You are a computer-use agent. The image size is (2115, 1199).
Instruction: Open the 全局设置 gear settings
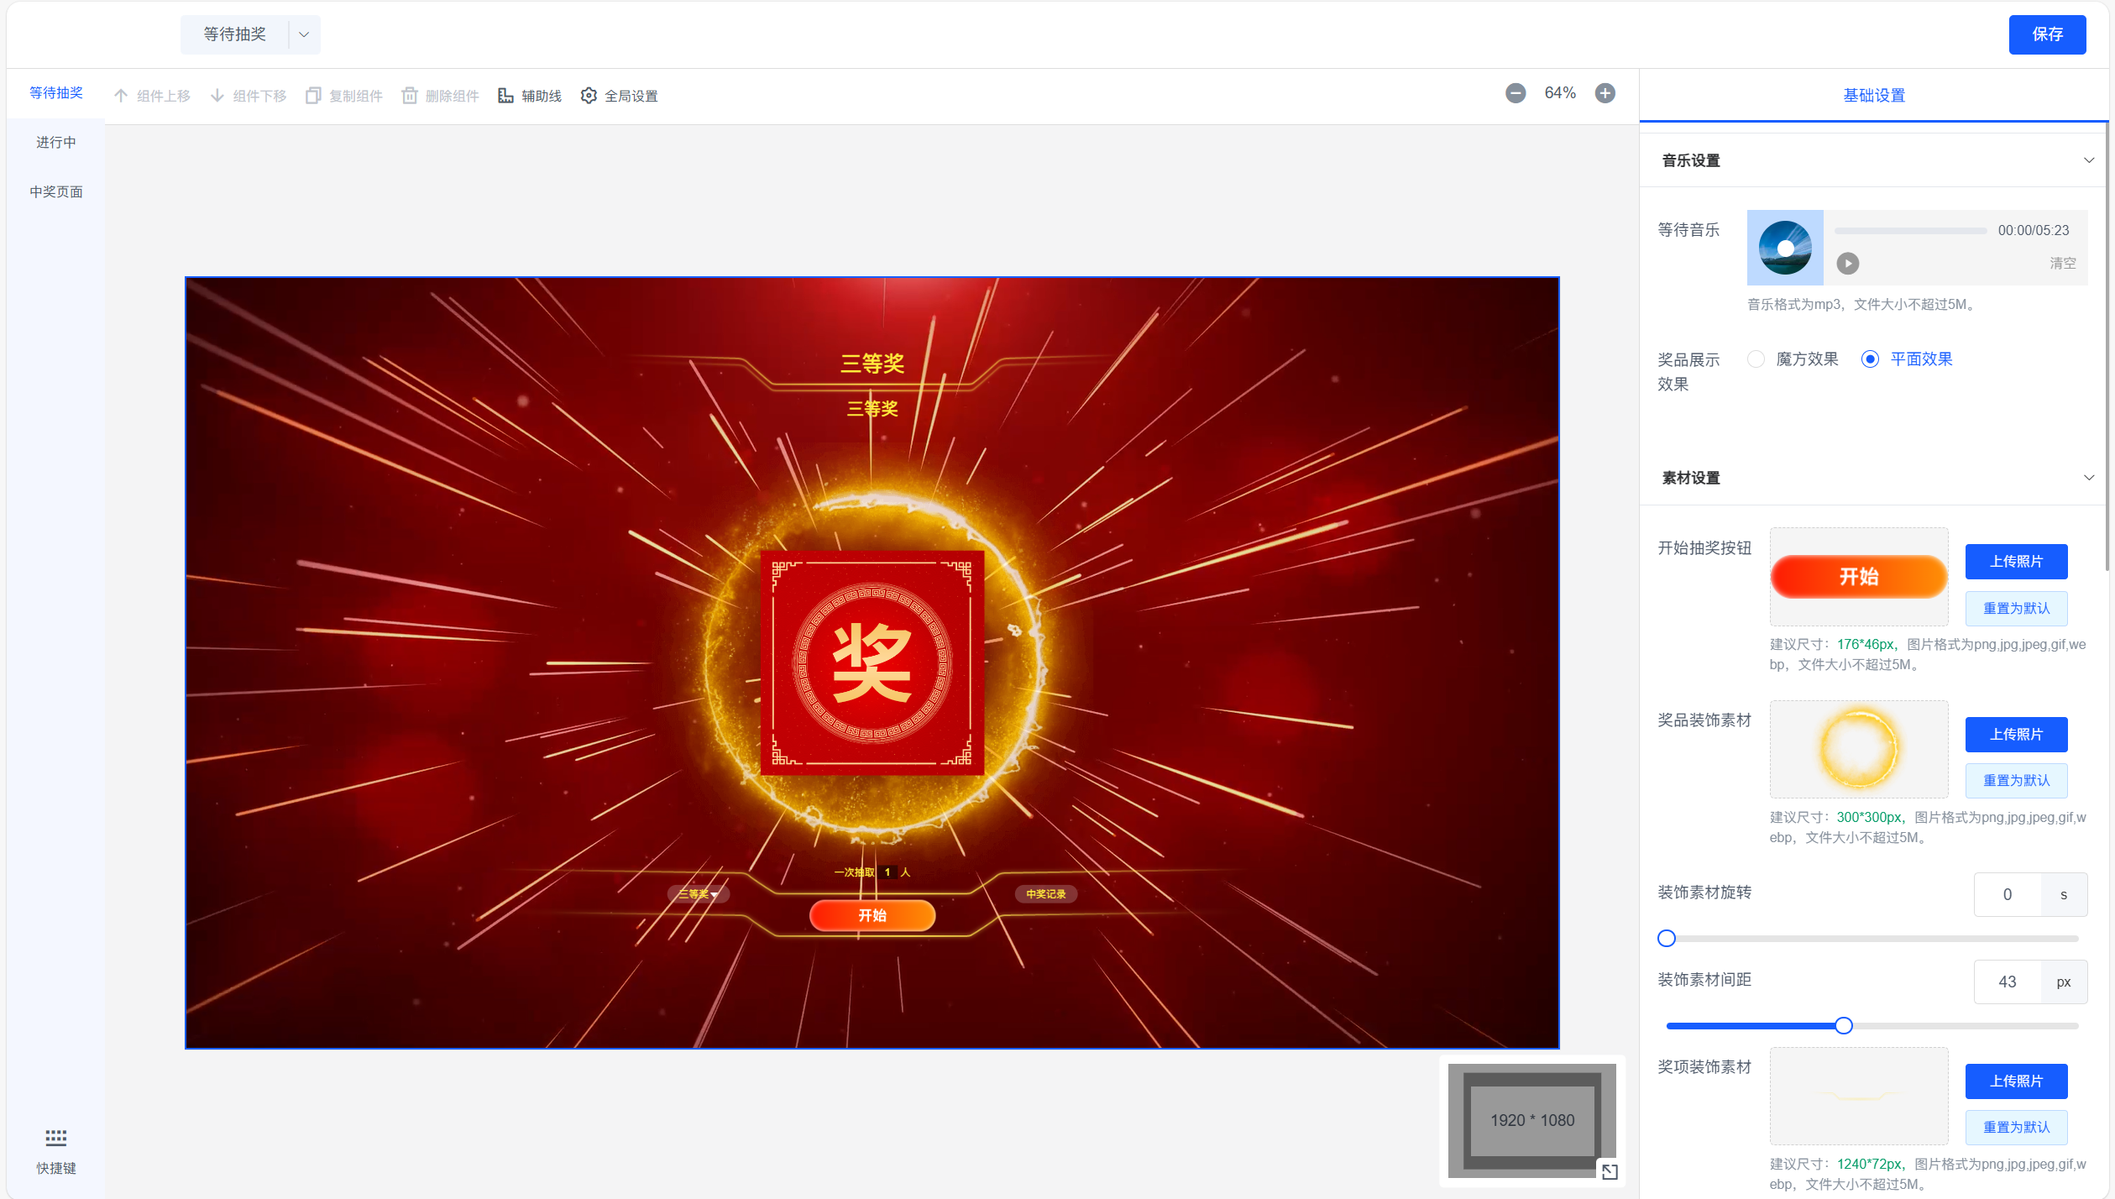(x=589, y=96)
